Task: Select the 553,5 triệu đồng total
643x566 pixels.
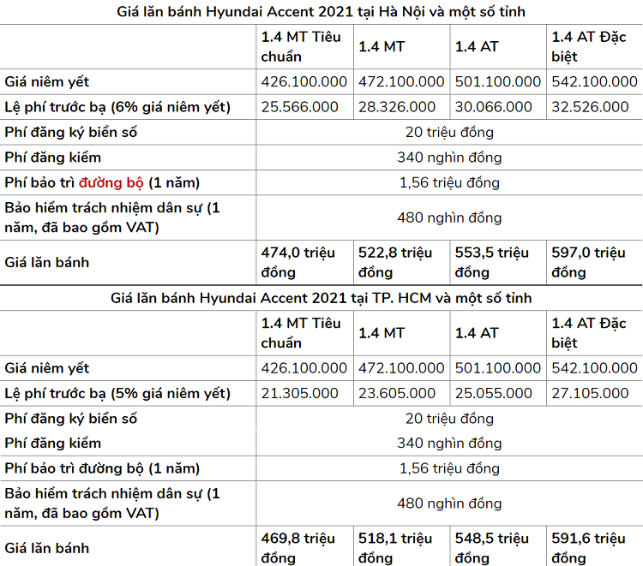Action: (492, 262)
